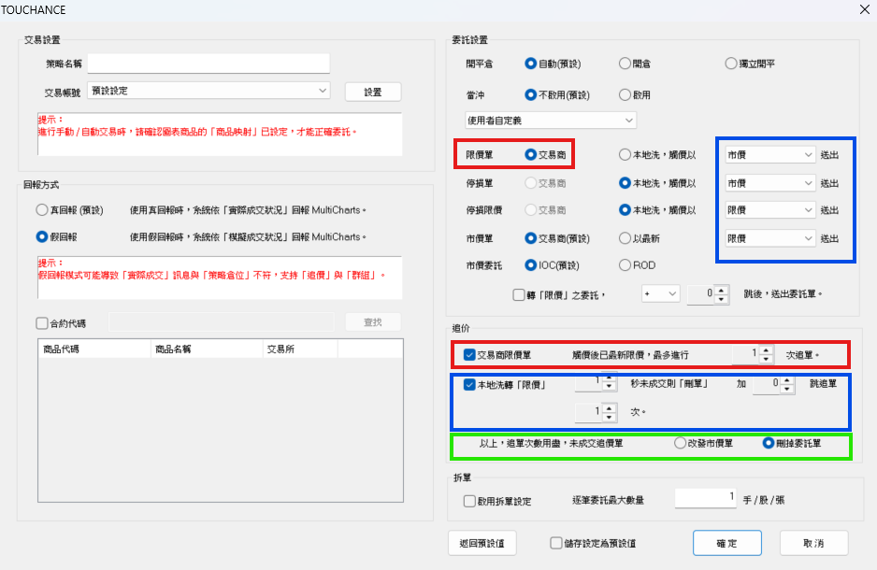Viewport: 877px width, 570px height.
Task: Select ROD radio for 市價委託
Action: [x=625, y=265]
